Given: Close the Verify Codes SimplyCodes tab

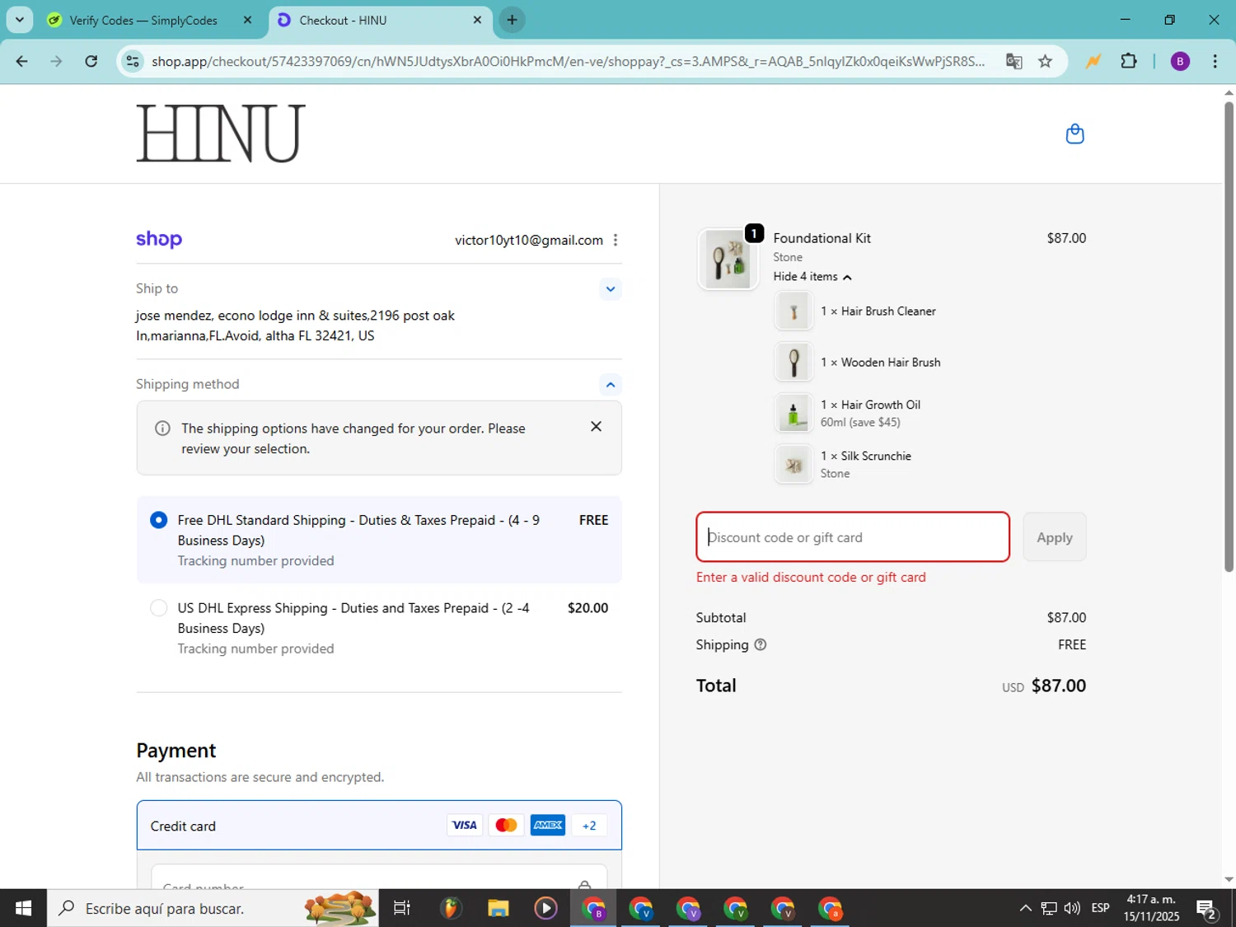Looking at the screenshot, I should pyautogui.click(x=247, y=20).
